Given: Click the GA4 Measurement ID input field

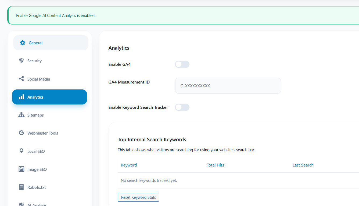Looking at the screenshot, I should click(x=228, y=85).
